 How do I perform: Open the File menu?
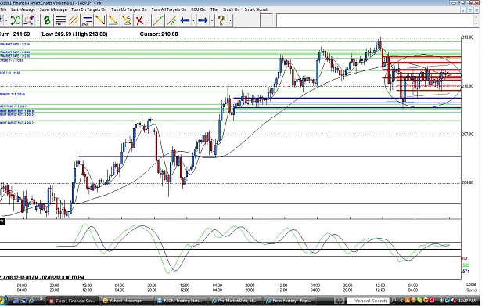click(3, 9)
